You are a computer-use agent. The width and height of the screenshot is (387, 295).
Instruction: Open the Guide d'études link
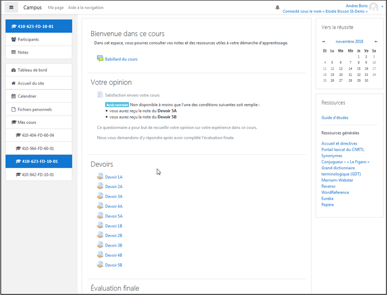[x=335, y=118]
